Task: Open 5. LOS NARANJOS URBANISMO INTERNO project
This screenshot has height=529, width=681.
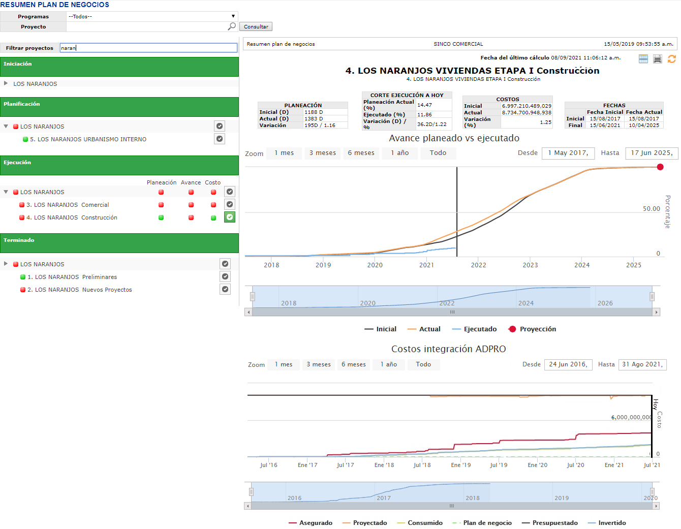Action: click(x=88, y=139)
